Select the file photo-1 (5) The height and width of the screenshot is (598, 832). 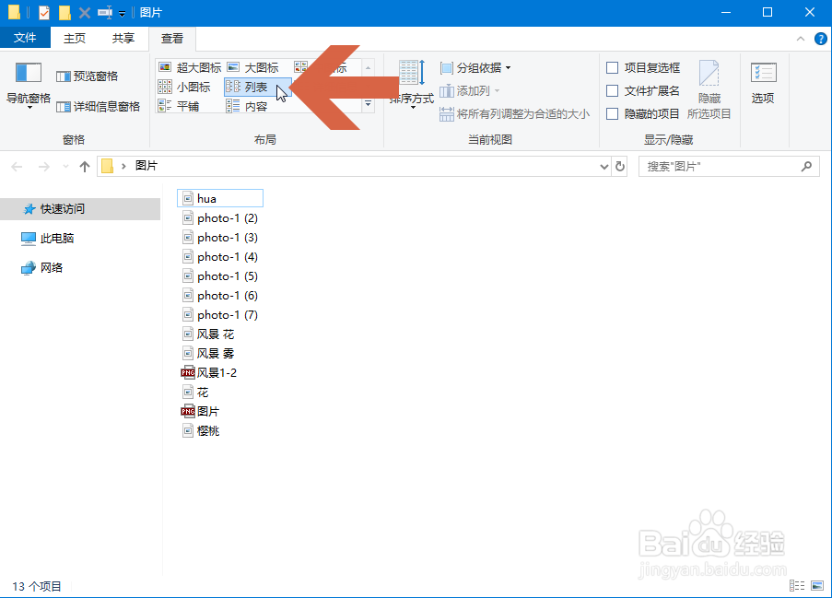point(220,276)
